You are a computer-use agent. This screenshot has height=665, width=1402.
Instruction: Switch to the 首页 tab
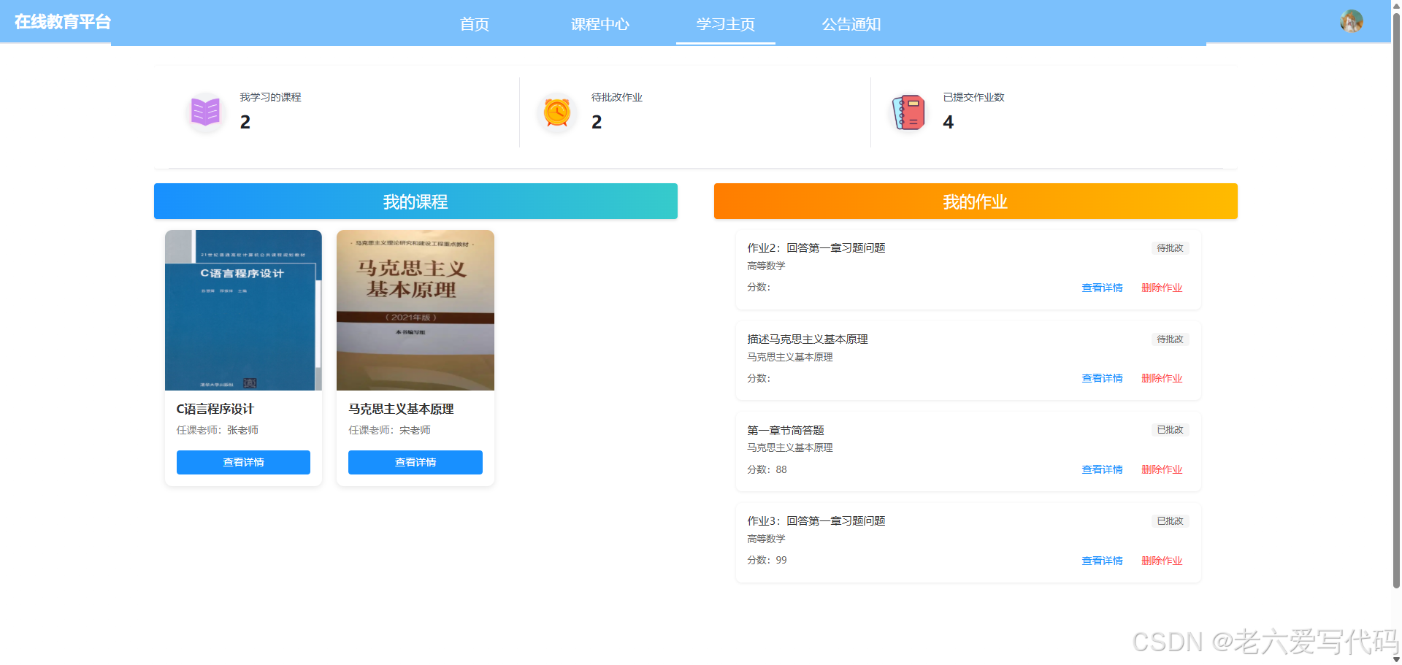(474, 24)
